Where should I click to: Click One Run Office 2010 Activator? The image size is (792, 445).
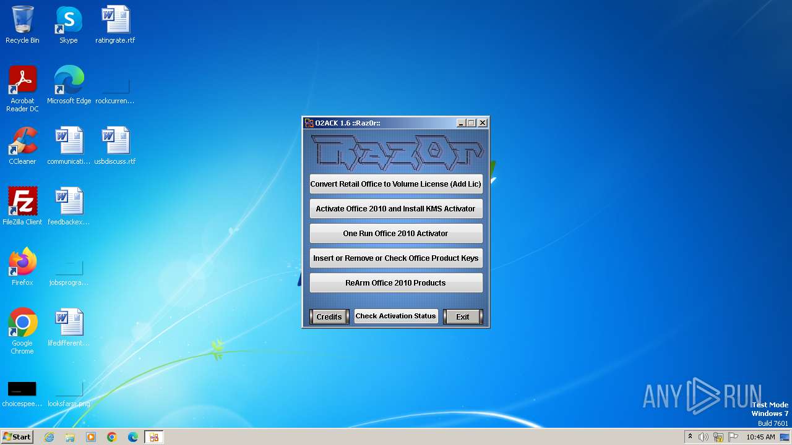point(396,233)
